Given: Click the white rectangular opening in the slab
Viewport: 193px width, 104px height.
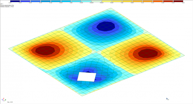Looking at the screenshot, I should coord(87,77).
